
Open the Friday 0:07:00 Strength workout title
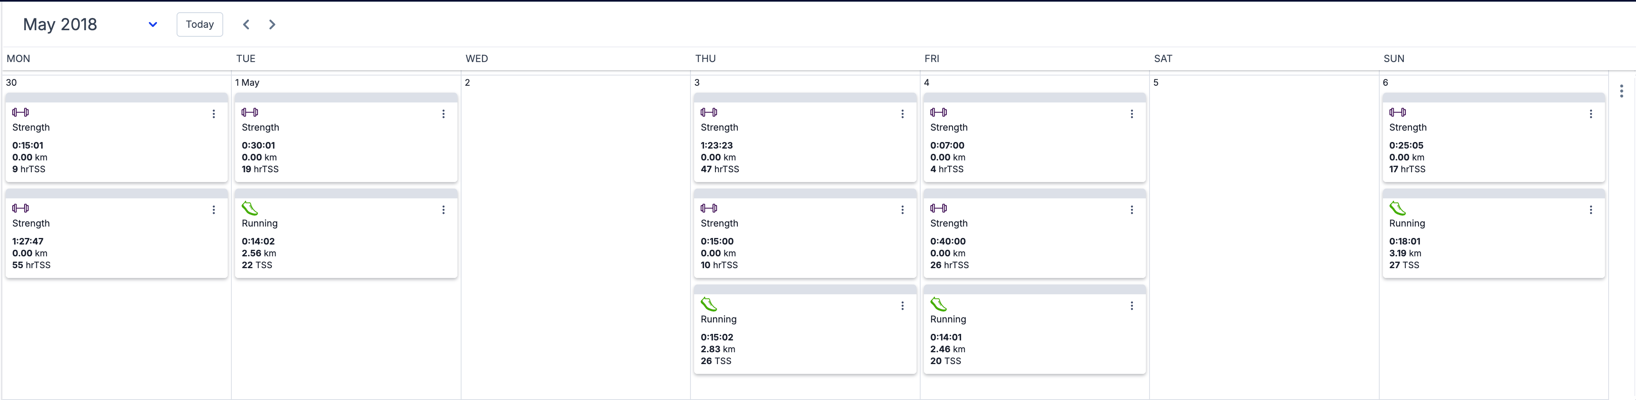tap(949, 127)
